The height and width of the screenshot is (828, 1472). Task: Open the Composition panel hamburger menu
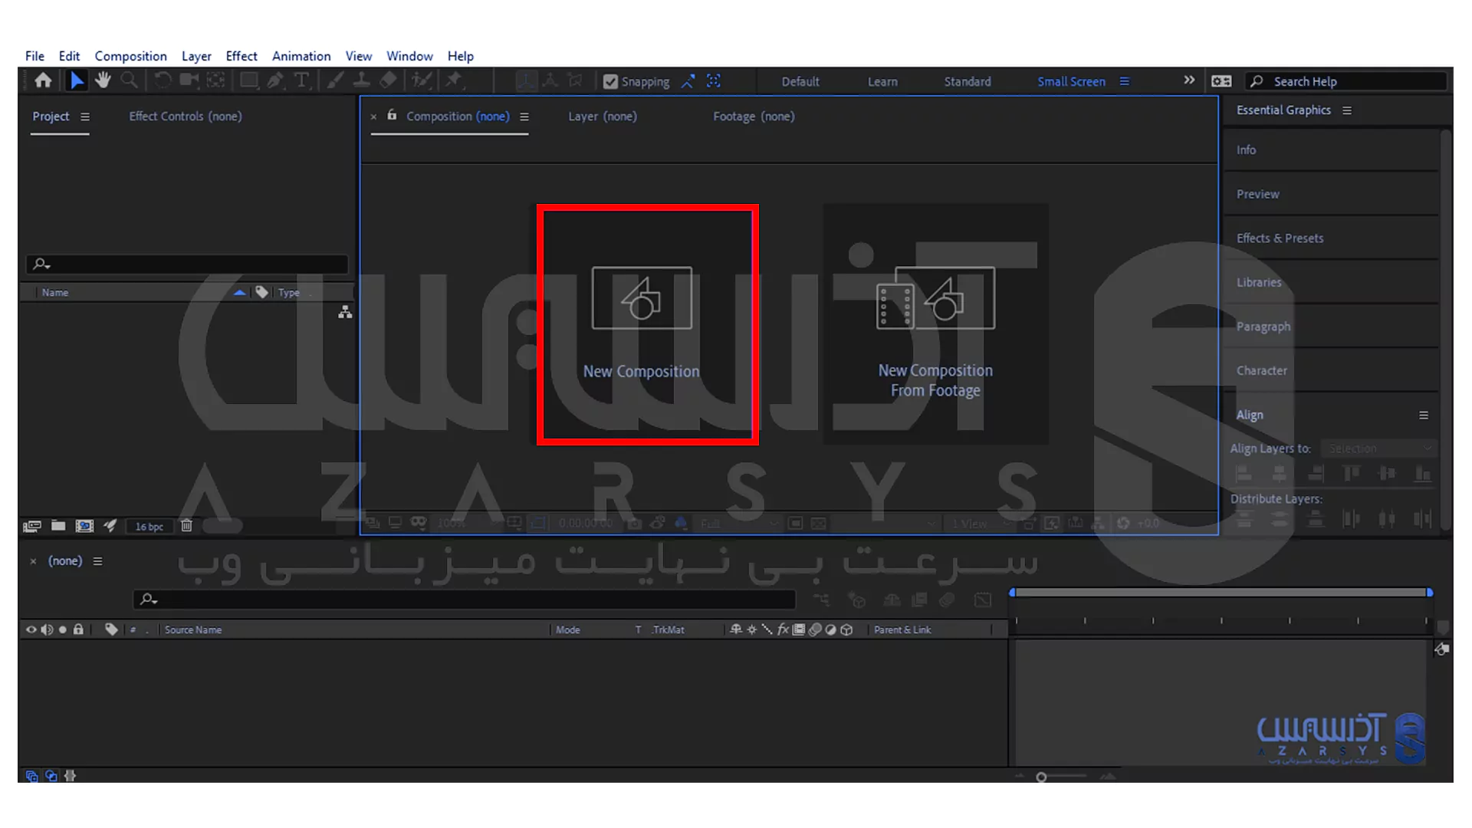tap(524, 117)
